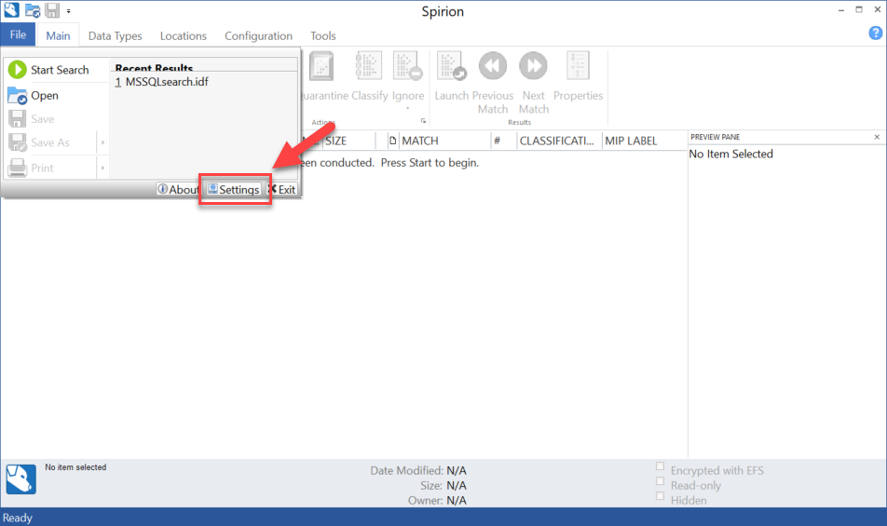Toggle the Hidden checkbox

(661, 496)
